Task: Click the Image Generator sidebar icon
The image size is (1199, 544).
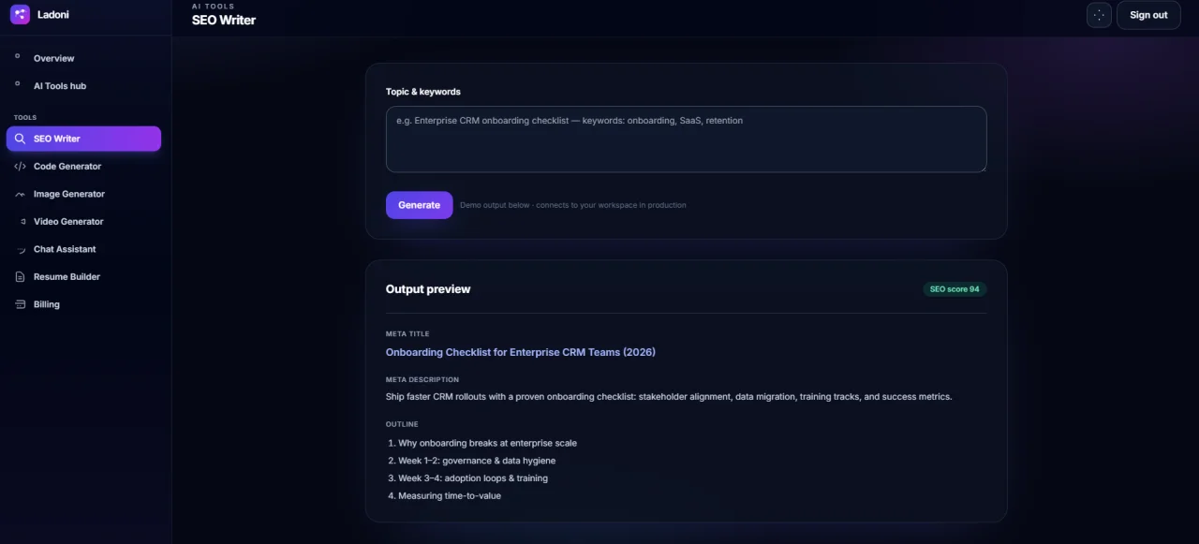Action: pos(20,194)
